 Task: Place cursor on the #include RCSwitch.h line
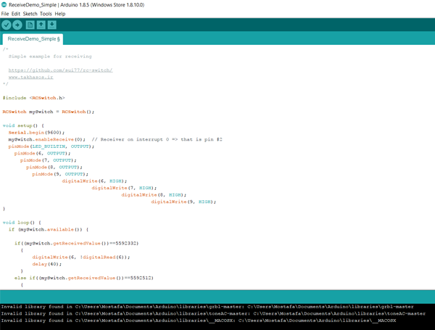pyautogui.click(x=33, y=98)
